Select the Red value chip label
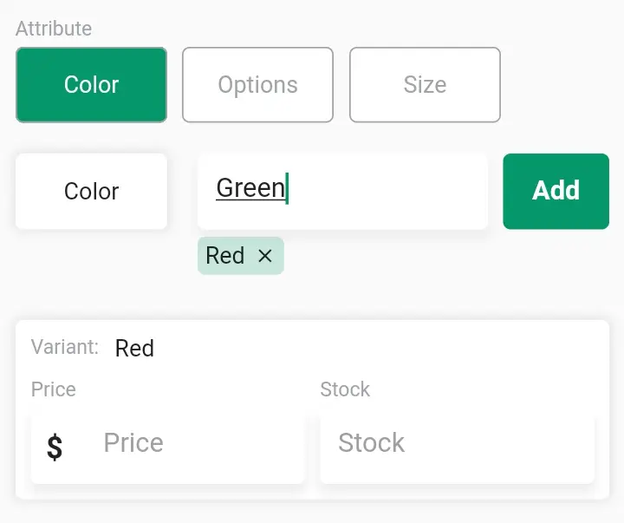Viewport: 624px width, 523px height. pyautogui.click(x=225, y=255)
